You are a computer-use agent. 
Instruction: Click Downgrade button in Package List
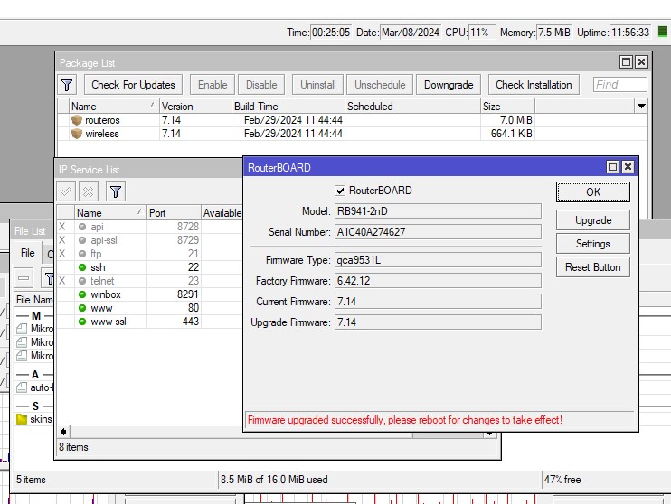[x=449, y=85]
